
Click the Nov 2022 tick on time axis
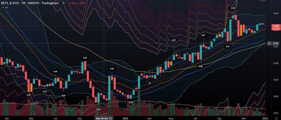coord(244,118)
